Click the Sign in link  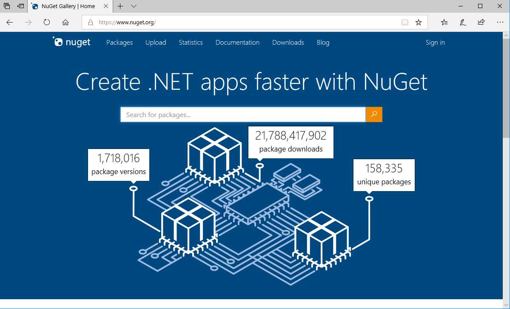click(x=435, y=43)
